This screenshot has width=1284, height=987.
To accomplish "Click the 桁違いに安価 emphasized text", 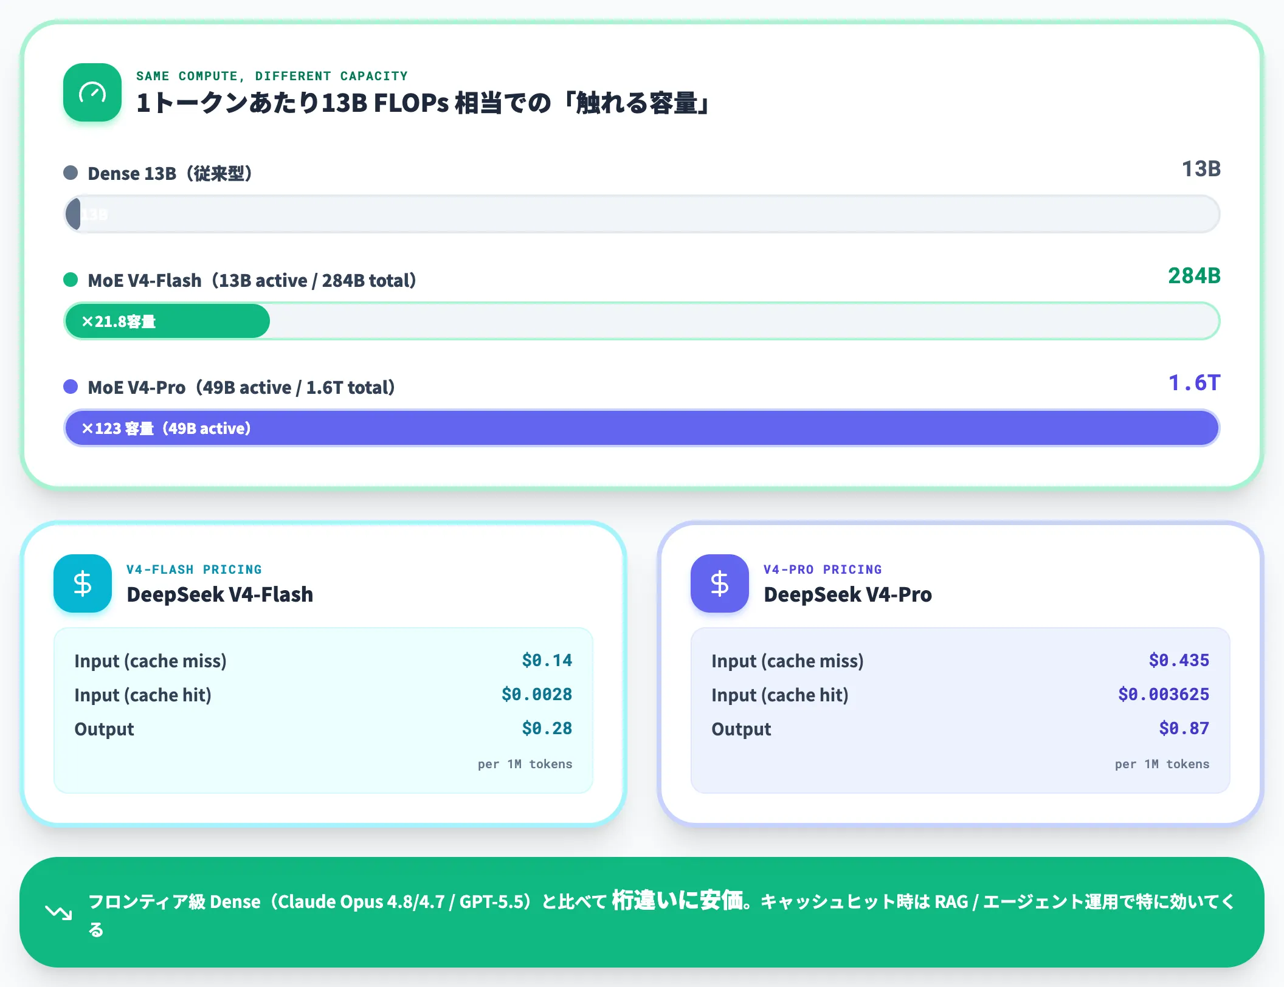I will pyautogui.click(x=677, y=900).
